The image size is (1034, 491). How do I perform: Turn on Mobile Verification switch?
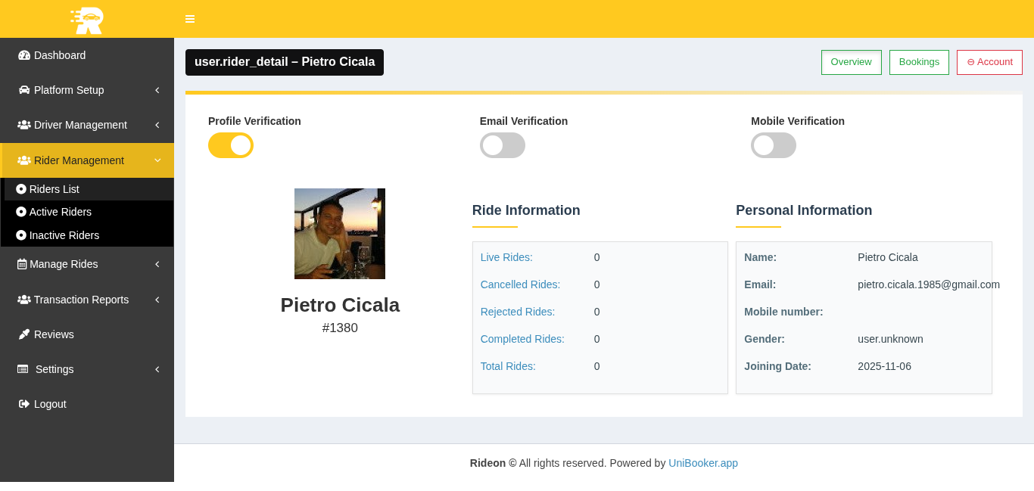[x=773, y=145]
